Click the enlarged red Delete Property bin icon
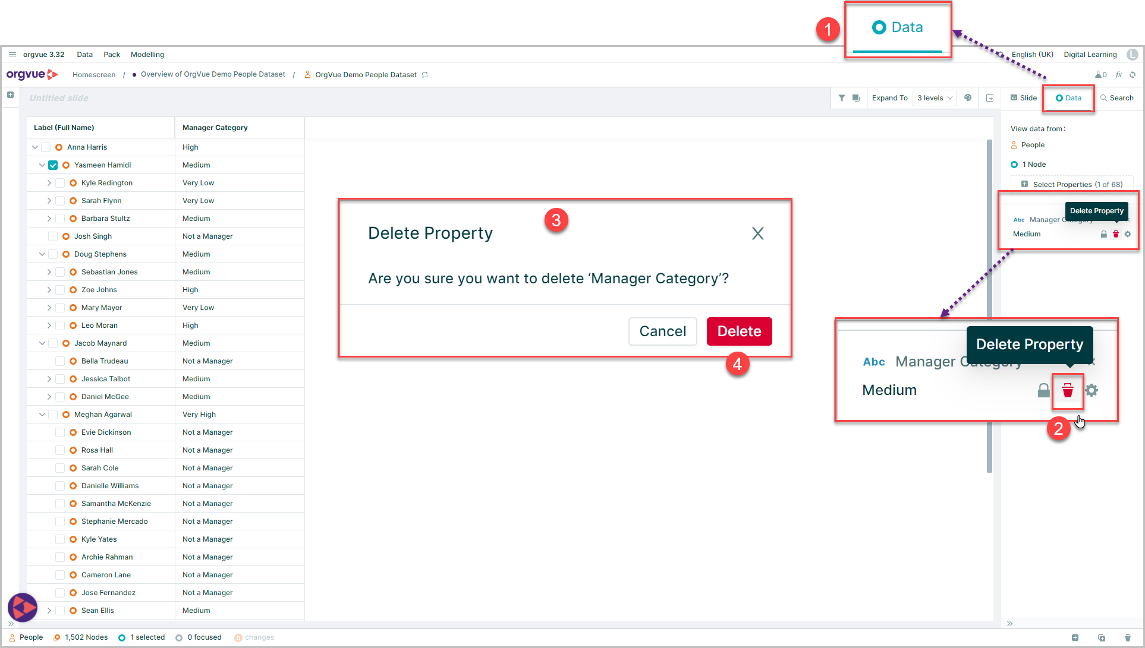 click(x=1068, y=390)
